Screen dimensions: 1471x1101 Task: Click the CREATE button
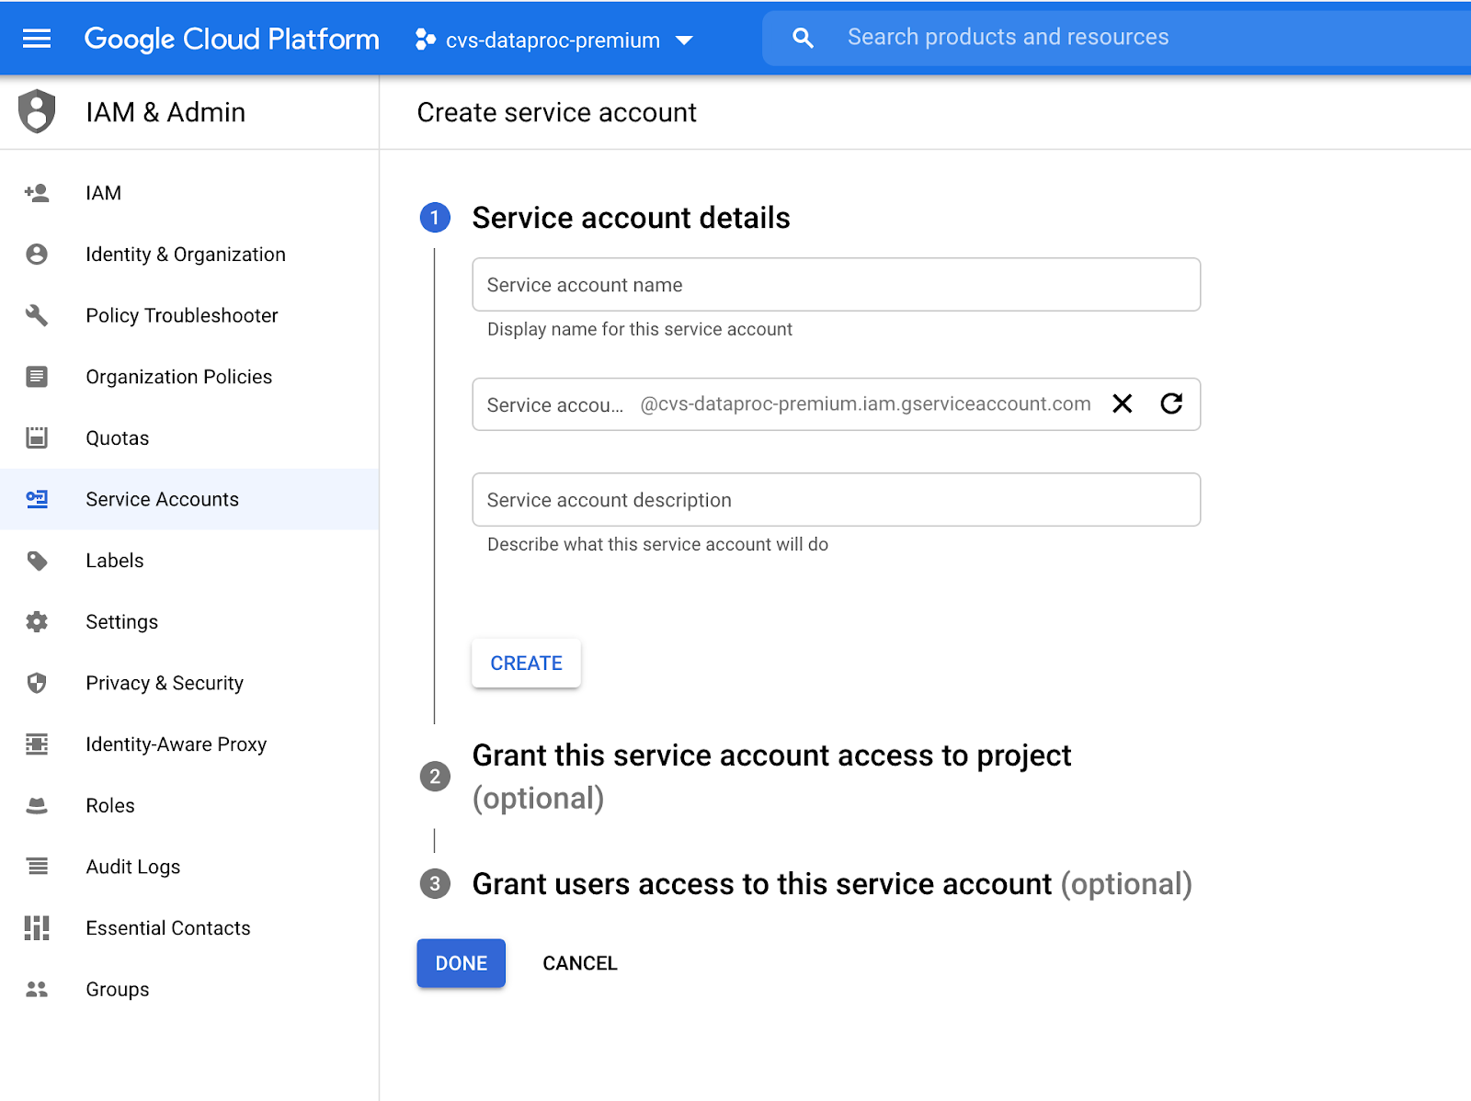527,664
